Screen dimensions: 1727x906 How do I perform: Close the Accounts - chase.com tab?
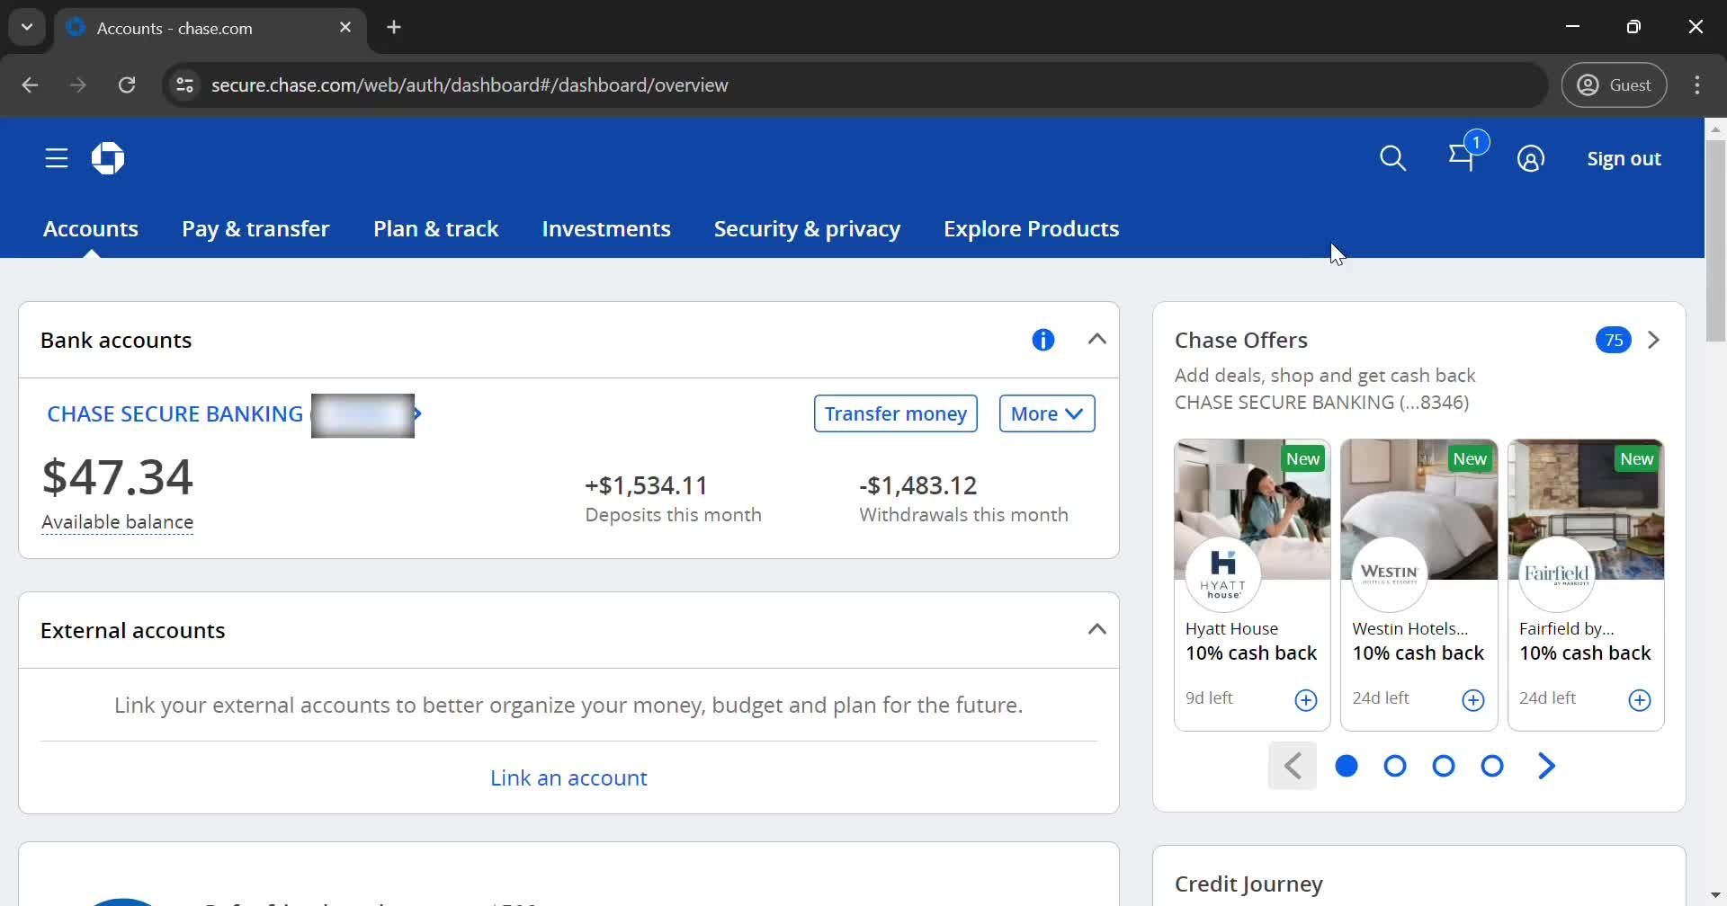pos(345,28)
